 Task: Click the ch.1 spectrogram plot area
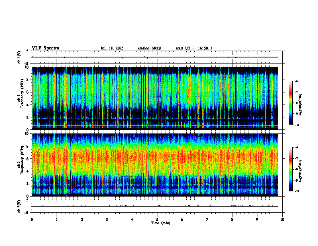[x=155, y=98]
